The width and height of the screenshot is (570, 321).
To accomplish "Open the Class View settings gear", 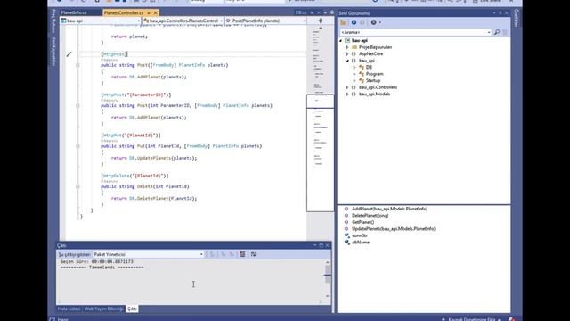I will click(373, 22).
